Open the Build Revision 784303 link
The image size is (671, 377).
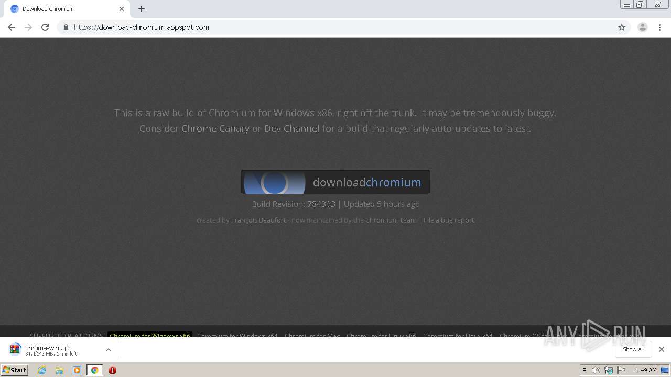[x=321, y=204]
